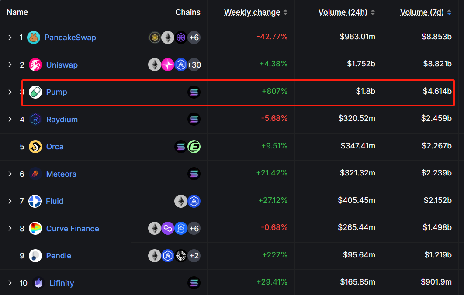464x295 pixels.
Task: Click the Curve Finance rainbow logo
Action: click(x=35, y=229)
